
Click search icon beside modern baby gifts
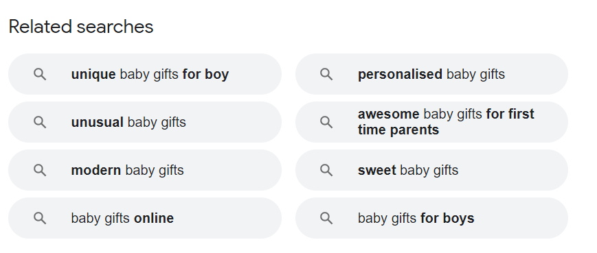click(x=40, y=170)
